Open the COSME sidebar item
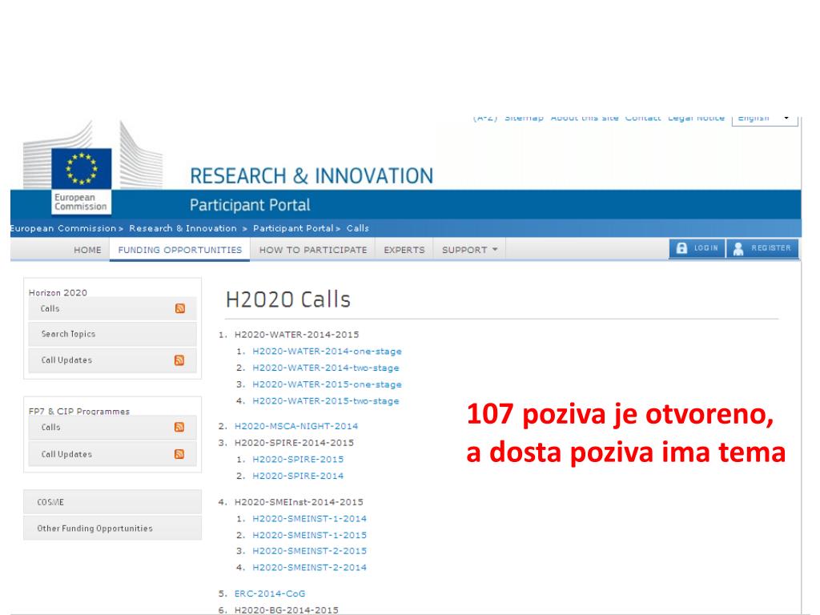Viewport: 820px width, 615px height. coord(112,502)
